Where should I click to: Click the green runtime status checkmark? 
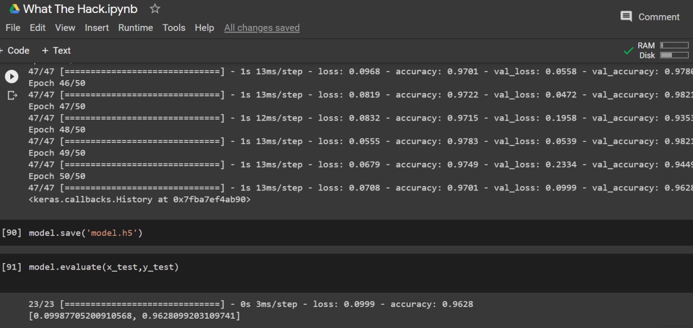[628, 50]
